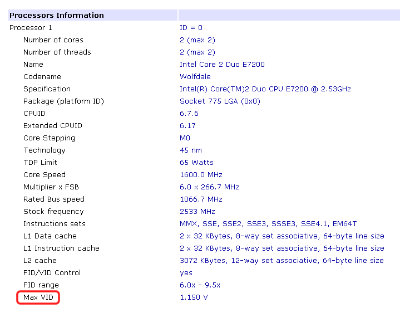Screen dimensions: 400x327
Task: Click the Number of threads label
Action: tap(57, 52)
